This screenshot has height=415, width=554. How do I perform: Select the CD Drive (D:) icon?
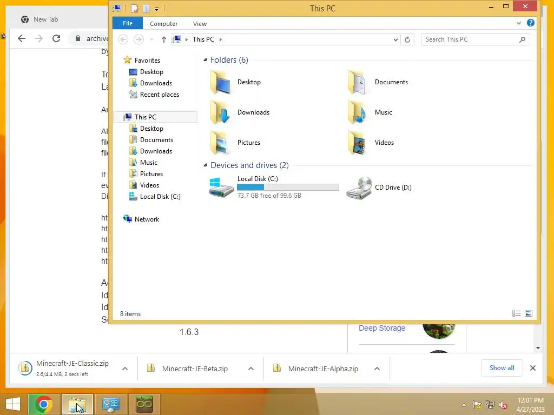click(x=359, y=188)
